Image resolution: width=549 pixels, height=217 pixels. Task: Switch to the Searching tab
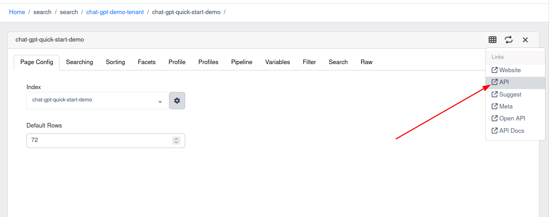(80, 62)
